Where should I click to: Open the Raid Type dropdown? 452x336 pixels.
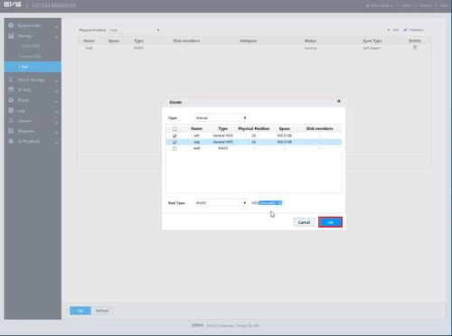coord(221,203)
